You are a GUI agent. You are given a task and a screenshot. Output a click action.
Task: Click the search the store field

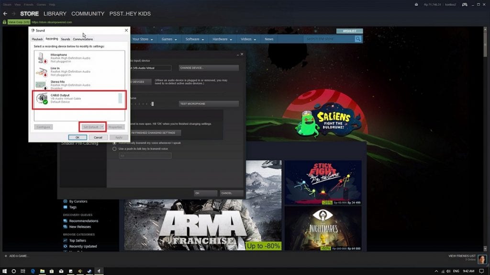329,39
